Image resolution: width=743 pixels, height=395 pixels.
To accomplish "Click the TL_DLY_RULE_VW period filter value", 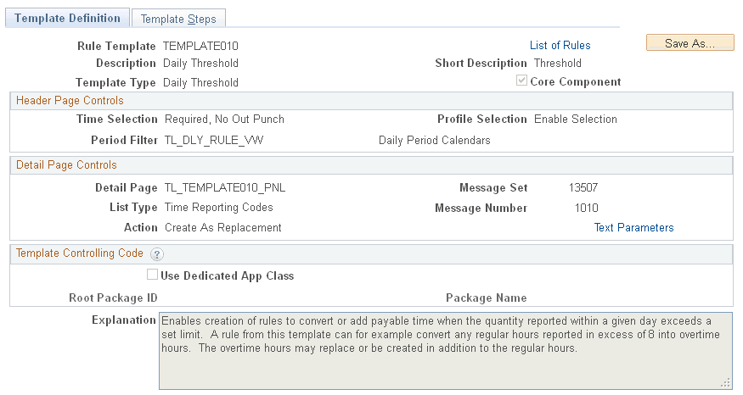I will [x=214, y=141].
